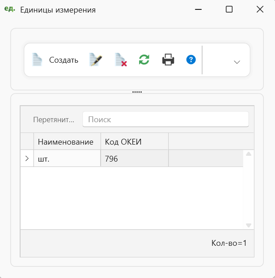Click the scrollbar down arrow
Screen dimensions: 275x278
(249, 225)
